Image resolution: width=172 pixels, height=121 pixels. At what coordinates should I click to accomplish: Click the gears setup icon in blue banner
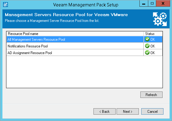click(160, 19)
